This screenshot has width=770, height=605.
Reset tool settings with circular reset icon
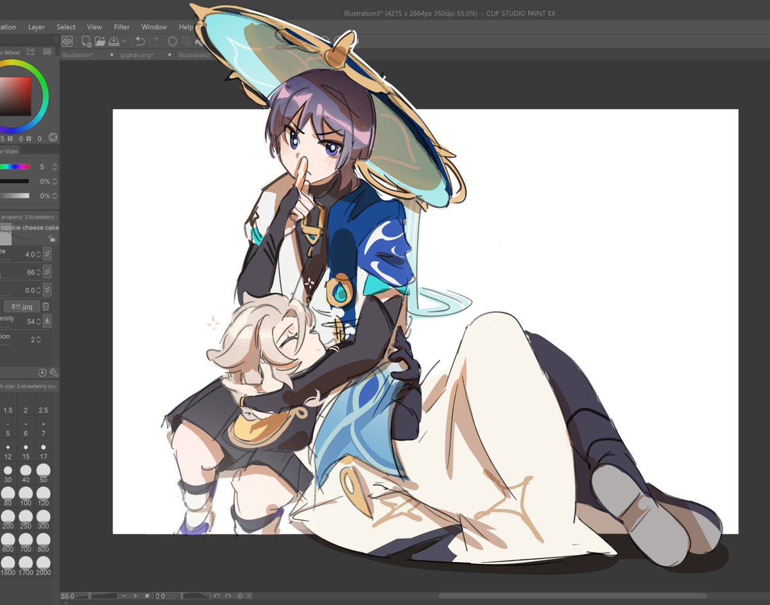click(42, 372)
